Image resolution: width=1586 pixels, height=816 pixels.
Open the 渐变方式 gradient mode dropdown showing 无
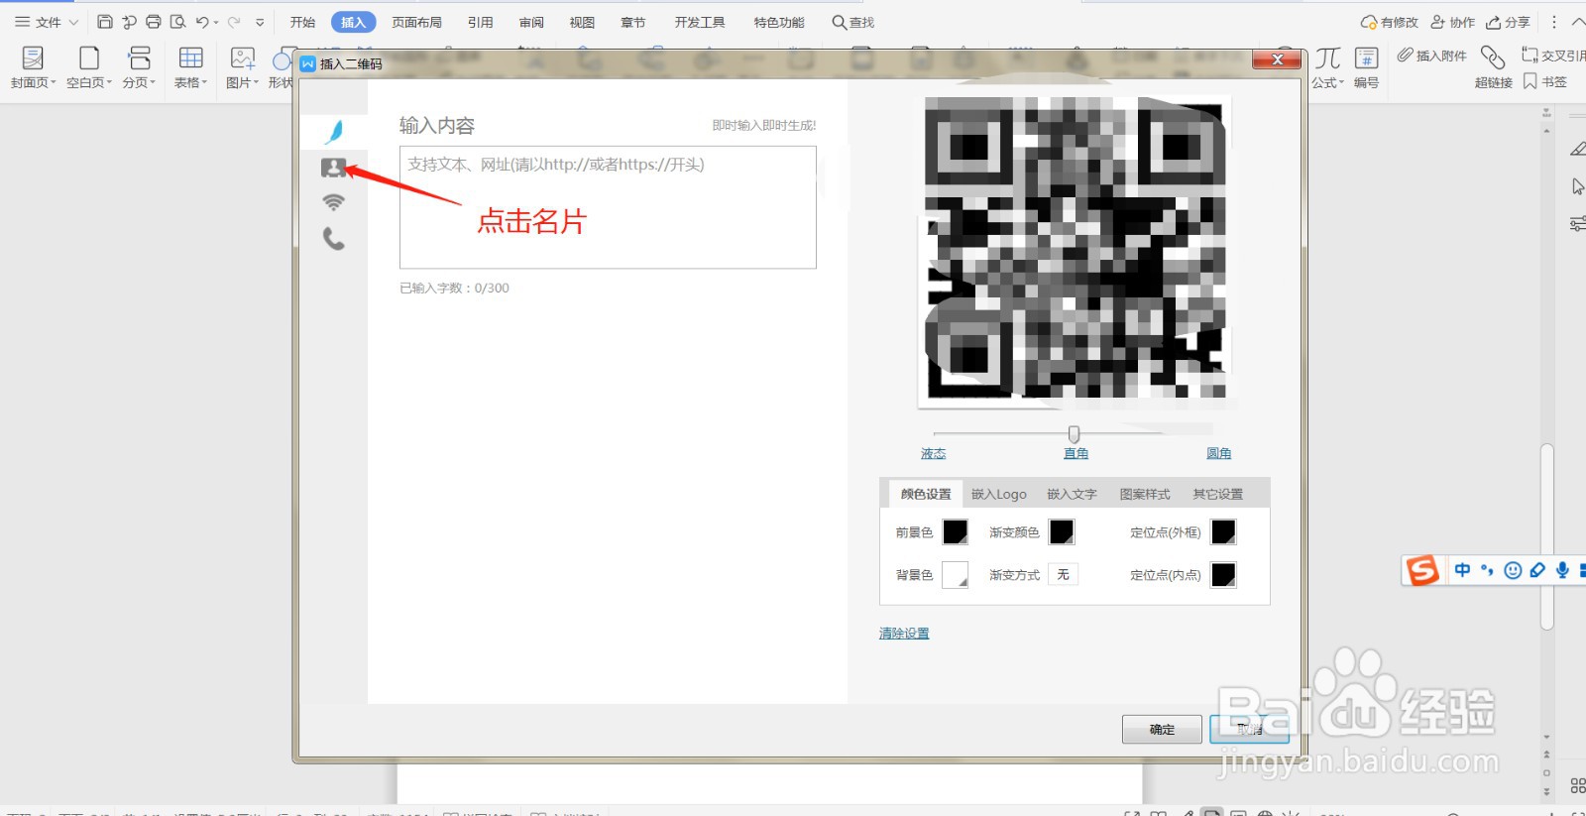pos(1064,574)
